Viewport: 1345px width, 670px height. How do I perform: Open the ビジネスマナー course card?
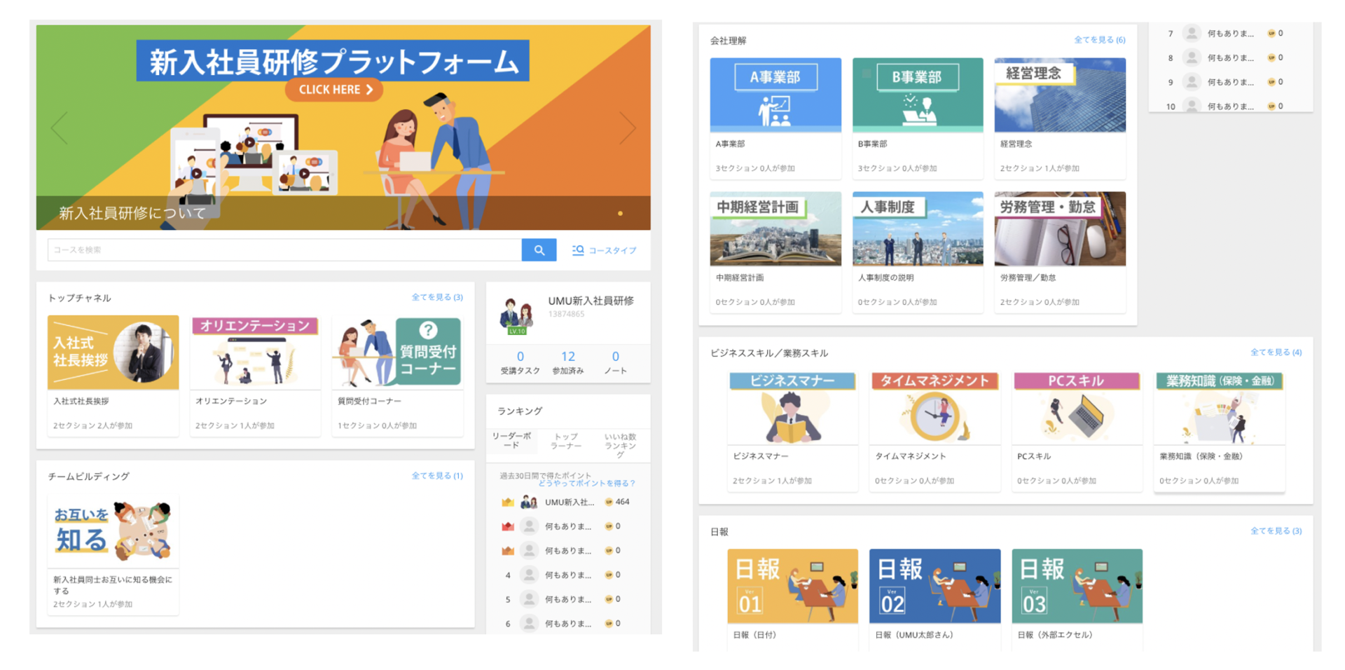click(x=792, y=410)
